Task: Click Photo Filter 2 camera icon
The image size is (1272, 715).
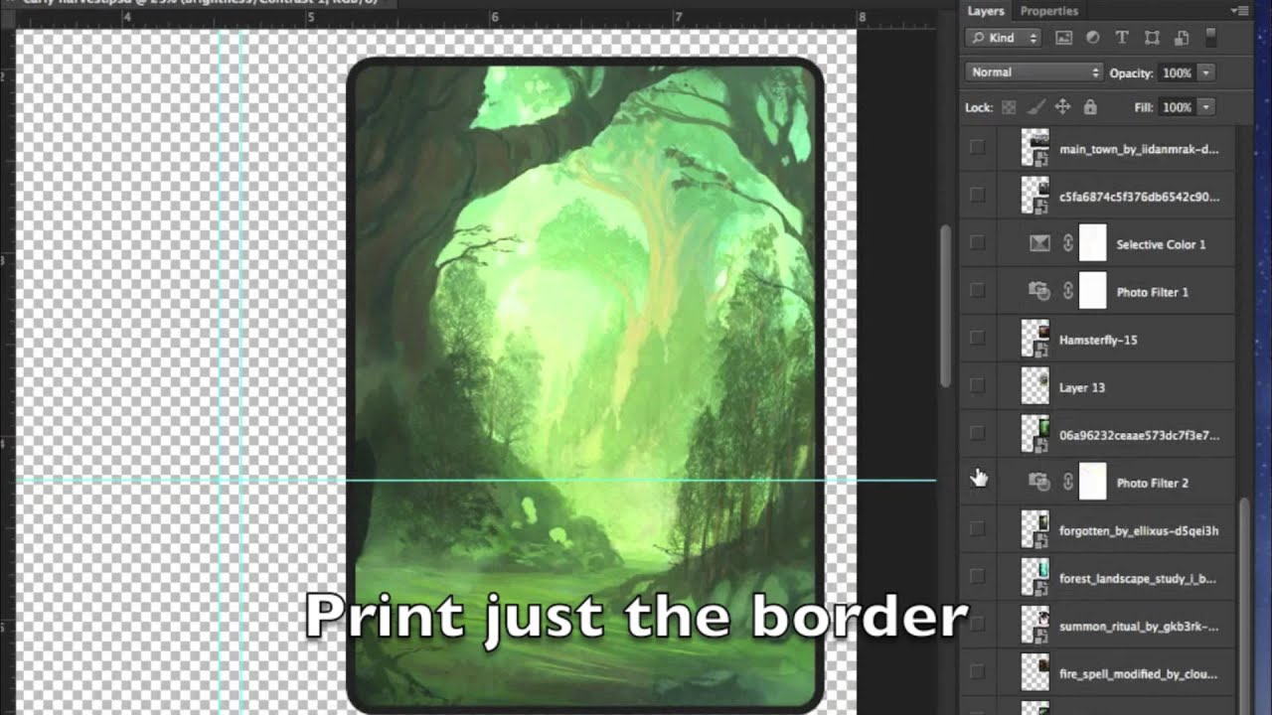Action: pyautogui.click(x=1038, y=483)
